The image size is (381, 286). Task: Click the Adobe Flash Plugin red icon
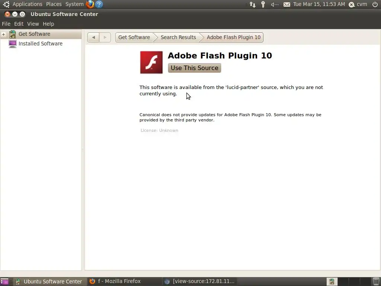(x=151, y=62)
